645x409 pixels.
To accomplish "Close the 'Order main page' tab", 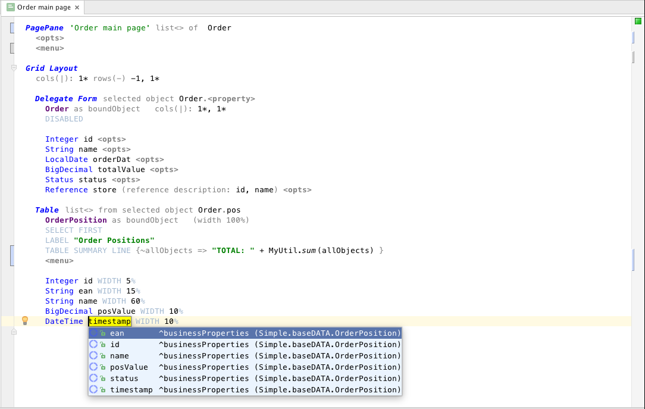I will pos(77,8).
